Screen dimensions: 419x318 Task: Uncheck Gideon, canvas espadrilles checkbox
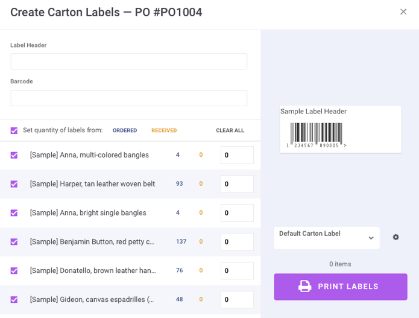14,299
